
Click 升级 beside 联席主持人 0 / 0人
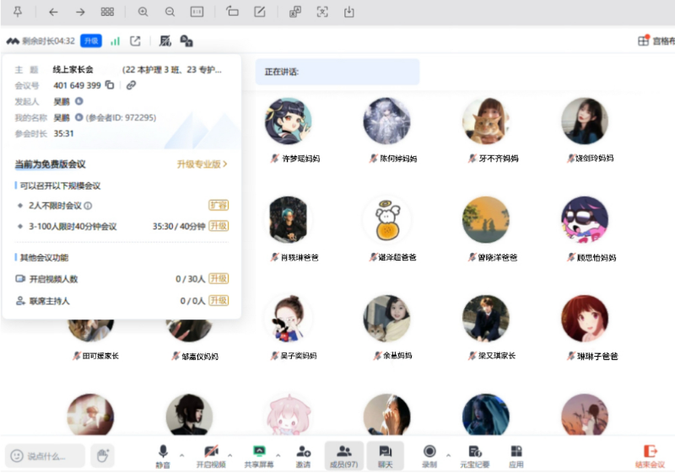219,300
